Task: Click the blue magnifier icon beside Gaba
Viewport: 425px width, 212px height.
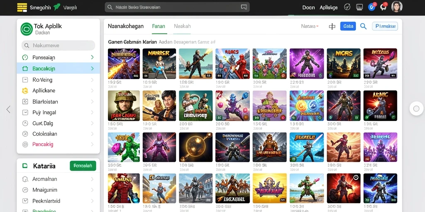Action: [363, 26]
